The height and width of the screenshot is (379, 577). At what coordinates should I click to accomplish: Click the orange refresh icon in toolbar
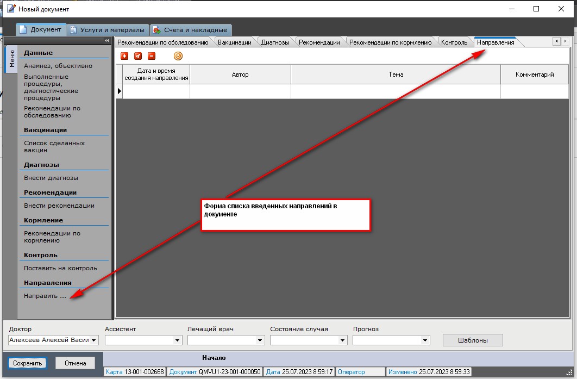point(178,56)
